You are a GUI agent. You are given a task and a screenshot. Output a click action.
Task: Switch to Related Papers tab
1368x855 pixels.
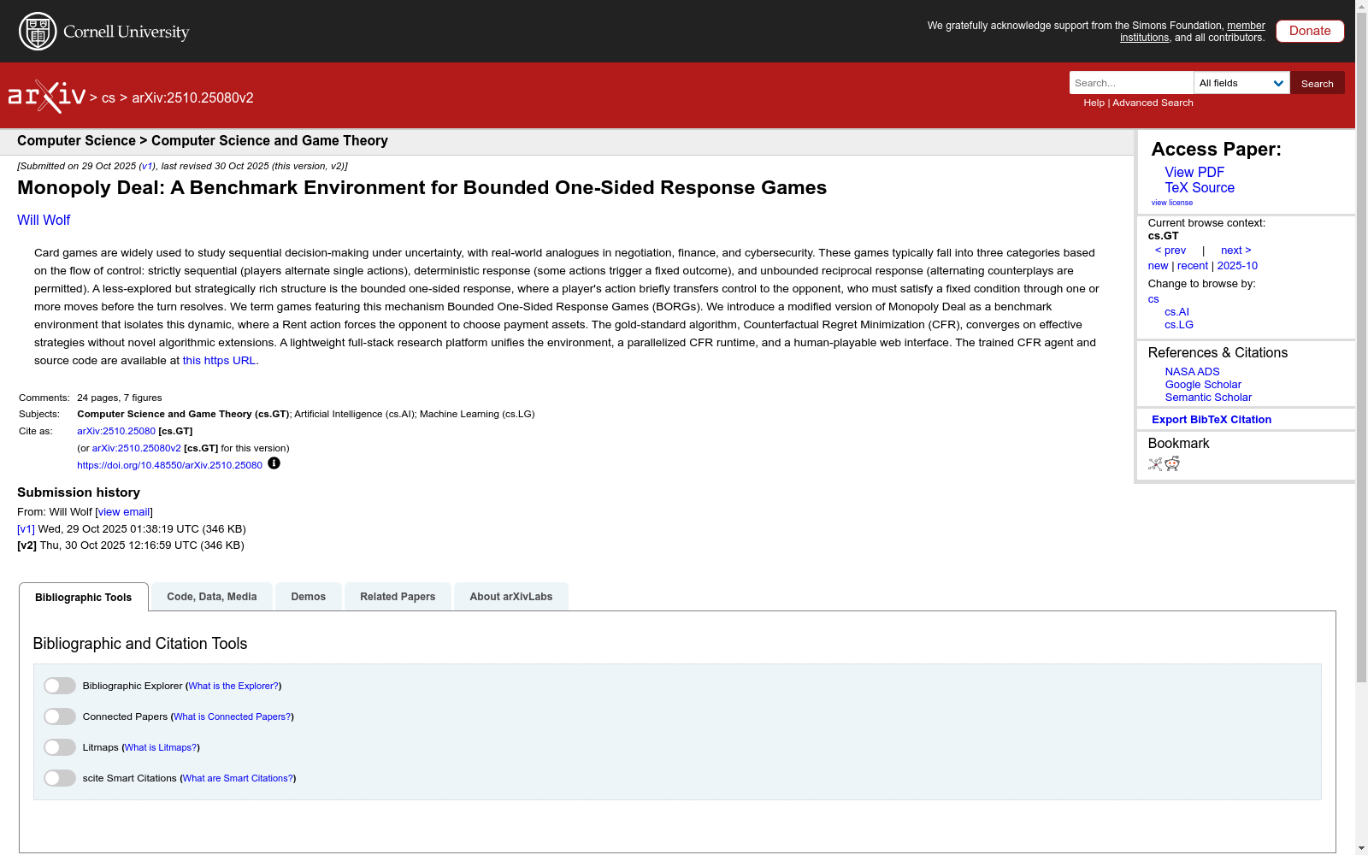pos(398,597)
